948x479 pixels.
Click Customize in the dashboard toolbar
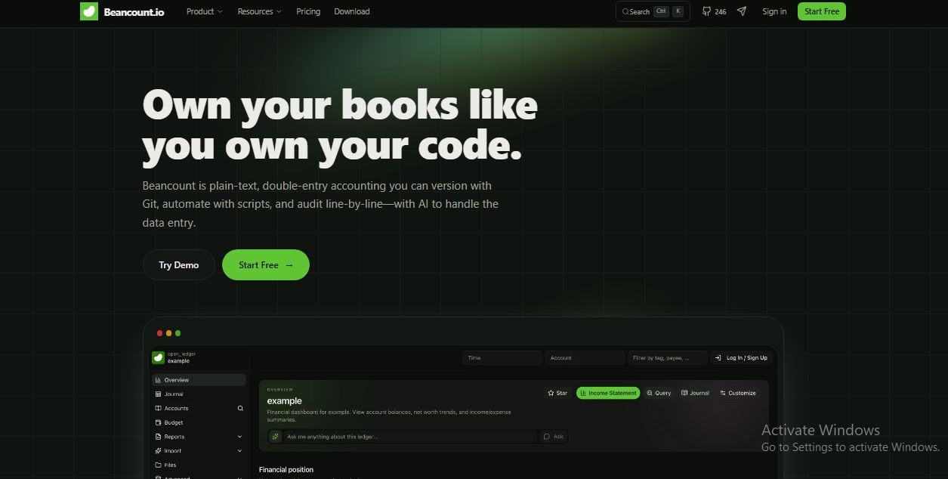point(738,393)
